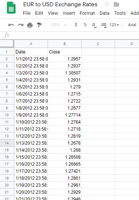The image size is (139, 200).
Task: Select cell with value 1.27714
Action: (x=65, y=115)
